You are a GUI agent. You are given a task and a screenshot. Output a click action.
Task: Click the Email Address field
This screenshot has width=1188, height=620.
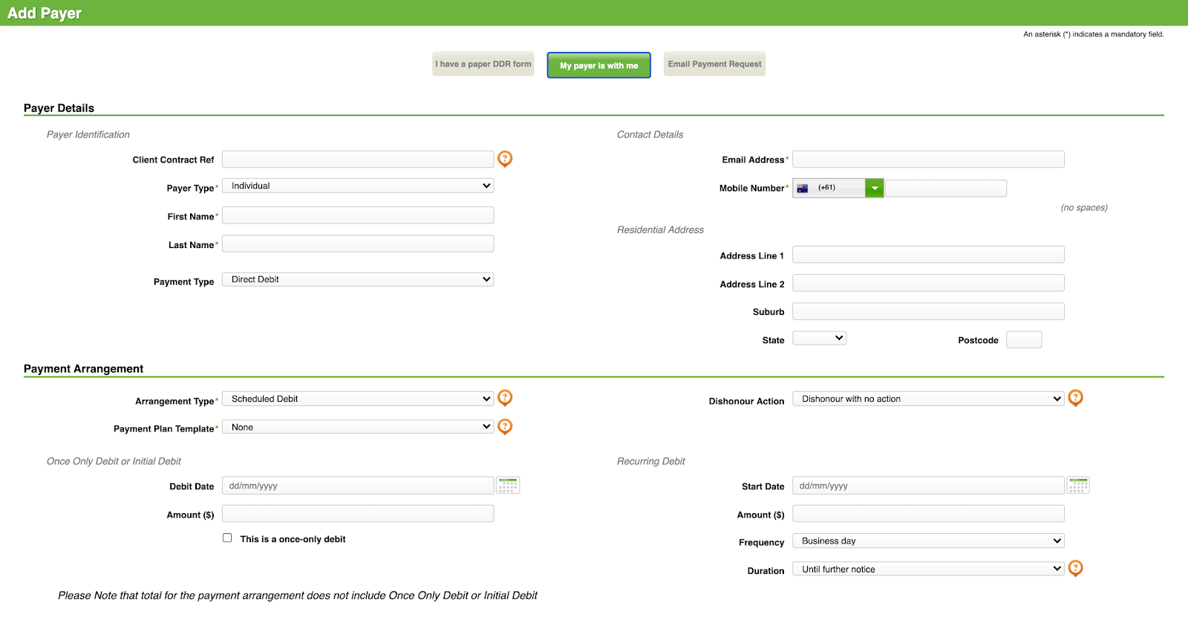tap(928, 159)
